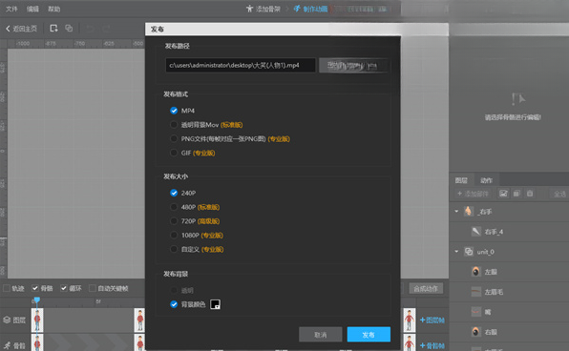Click the blue timeline playhead marker
Screen dimensions: 569x351
[x=36, y=300]
